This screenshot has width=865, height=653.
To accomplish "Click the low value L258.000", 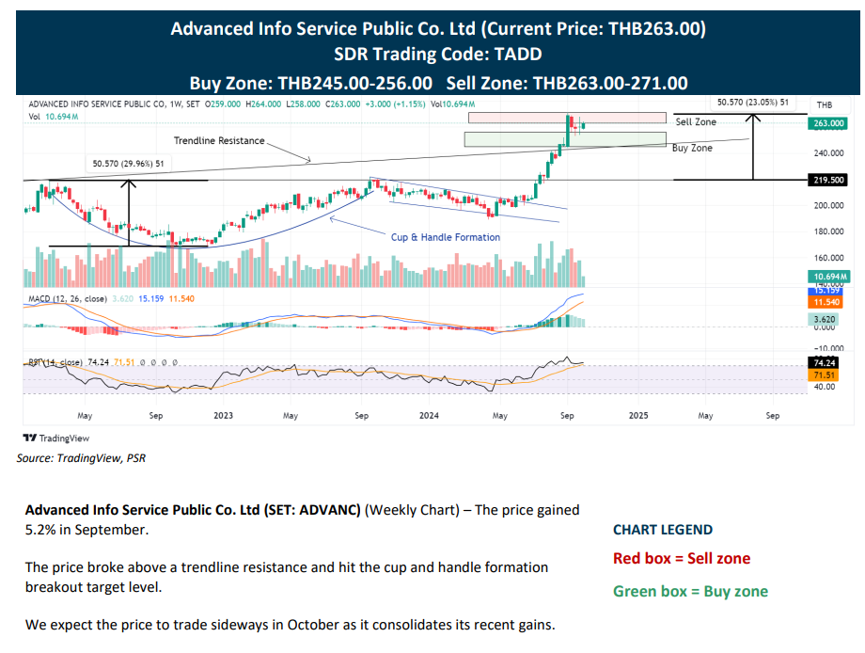I will point(303,104).
